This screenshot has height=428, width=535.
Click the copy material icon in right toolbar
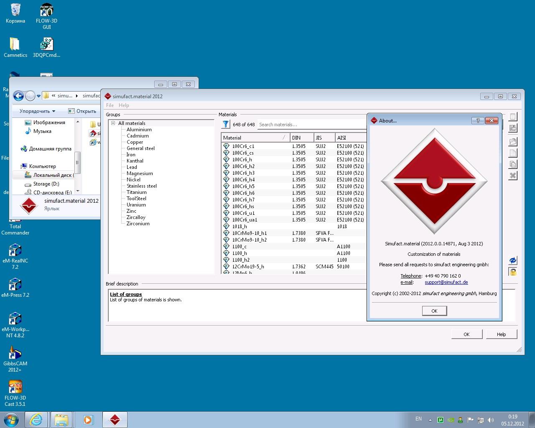coord(513,164)
